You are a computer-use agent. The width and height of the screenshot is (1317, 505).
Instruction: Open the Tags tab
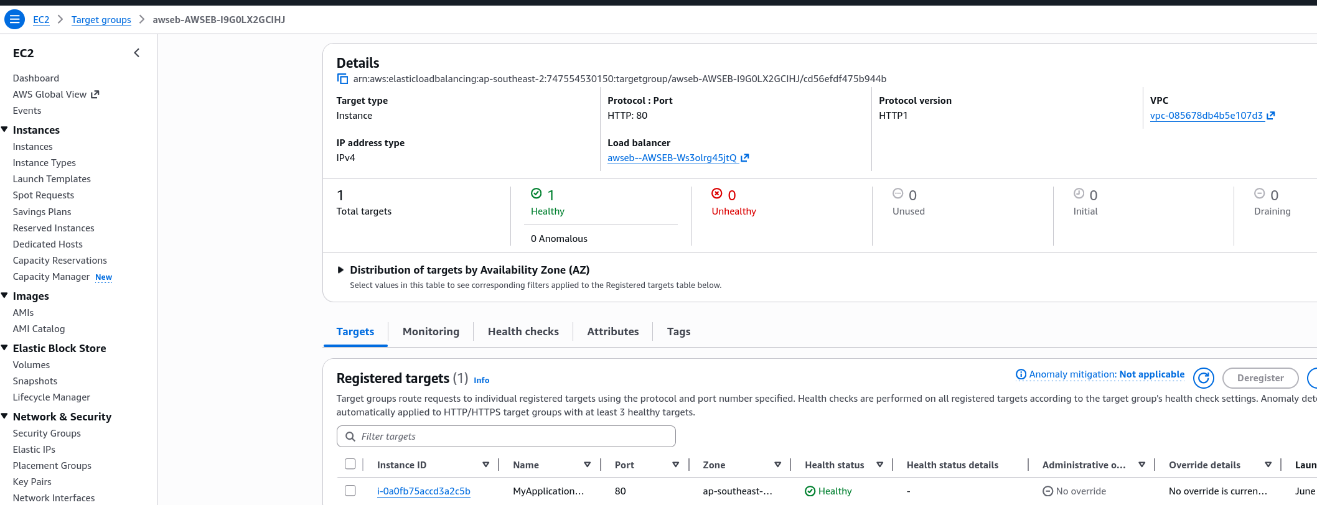point(678,331)
